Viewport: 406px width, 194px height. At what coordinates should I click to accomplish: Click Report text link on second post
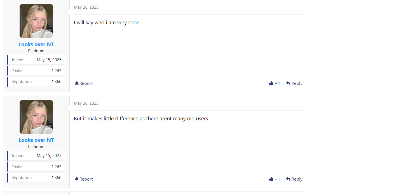click(86, 179)
